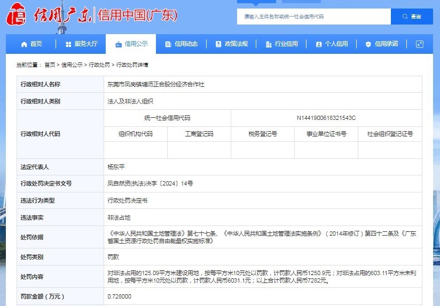This screenshot has width=440, height=306.
Task: Click the shield icon beside 信用承诺
Action: point(368,44)
